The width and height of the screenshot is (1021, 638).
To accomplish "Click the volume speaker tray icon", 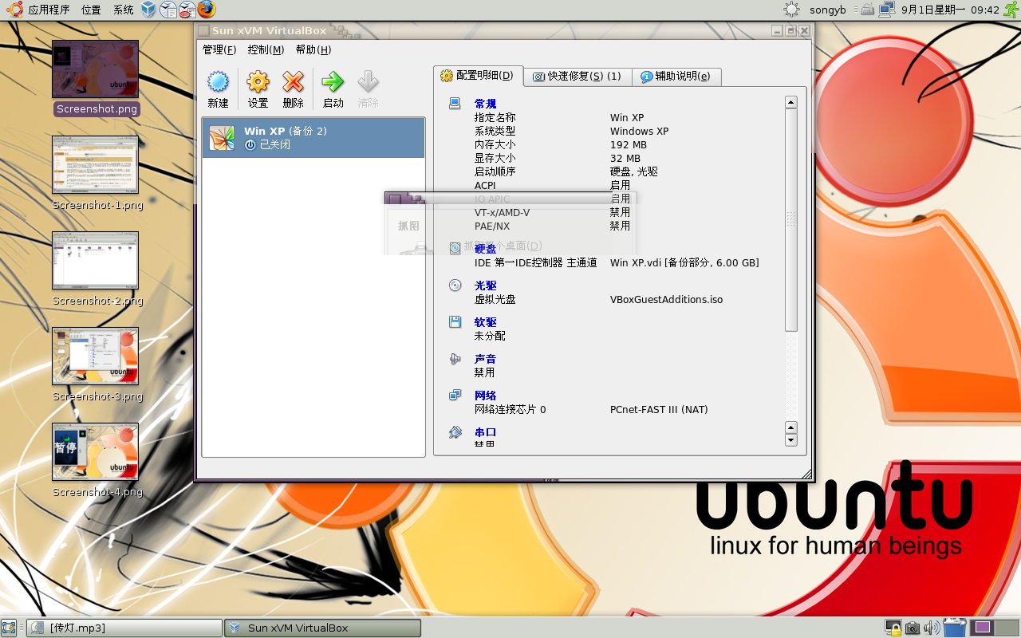I will 932,628.
